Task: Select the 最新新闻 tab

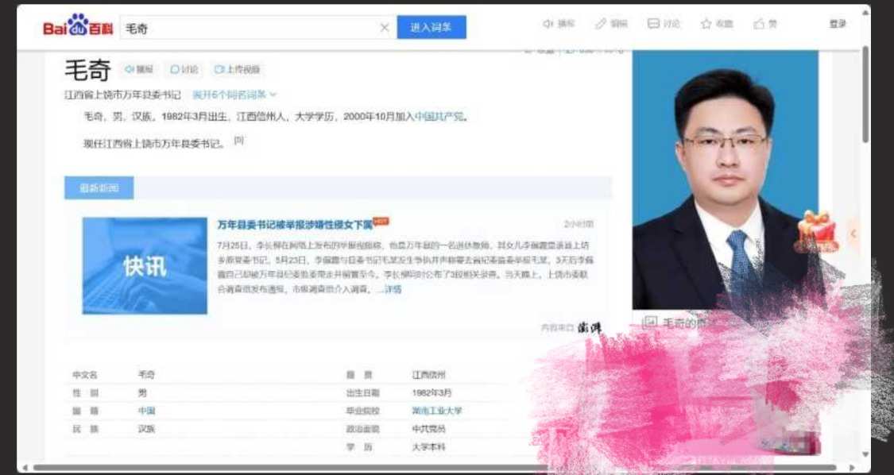Action: pos(99,188)
